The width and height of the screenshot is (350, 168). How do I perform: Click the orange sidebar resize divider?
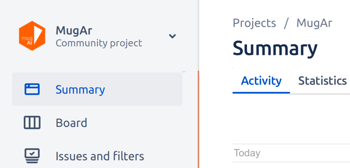(198, 119)
